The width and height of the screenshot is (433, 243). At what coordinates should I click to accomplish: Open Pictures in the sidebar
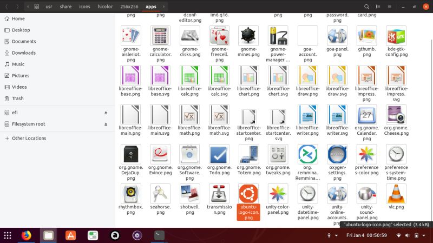(x=57, y=75)
